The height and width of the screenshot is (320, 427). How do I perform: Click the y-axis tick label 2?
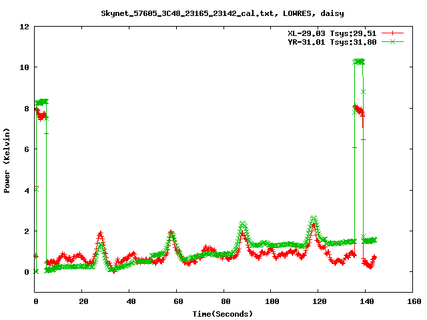click(x=27, y=231)
